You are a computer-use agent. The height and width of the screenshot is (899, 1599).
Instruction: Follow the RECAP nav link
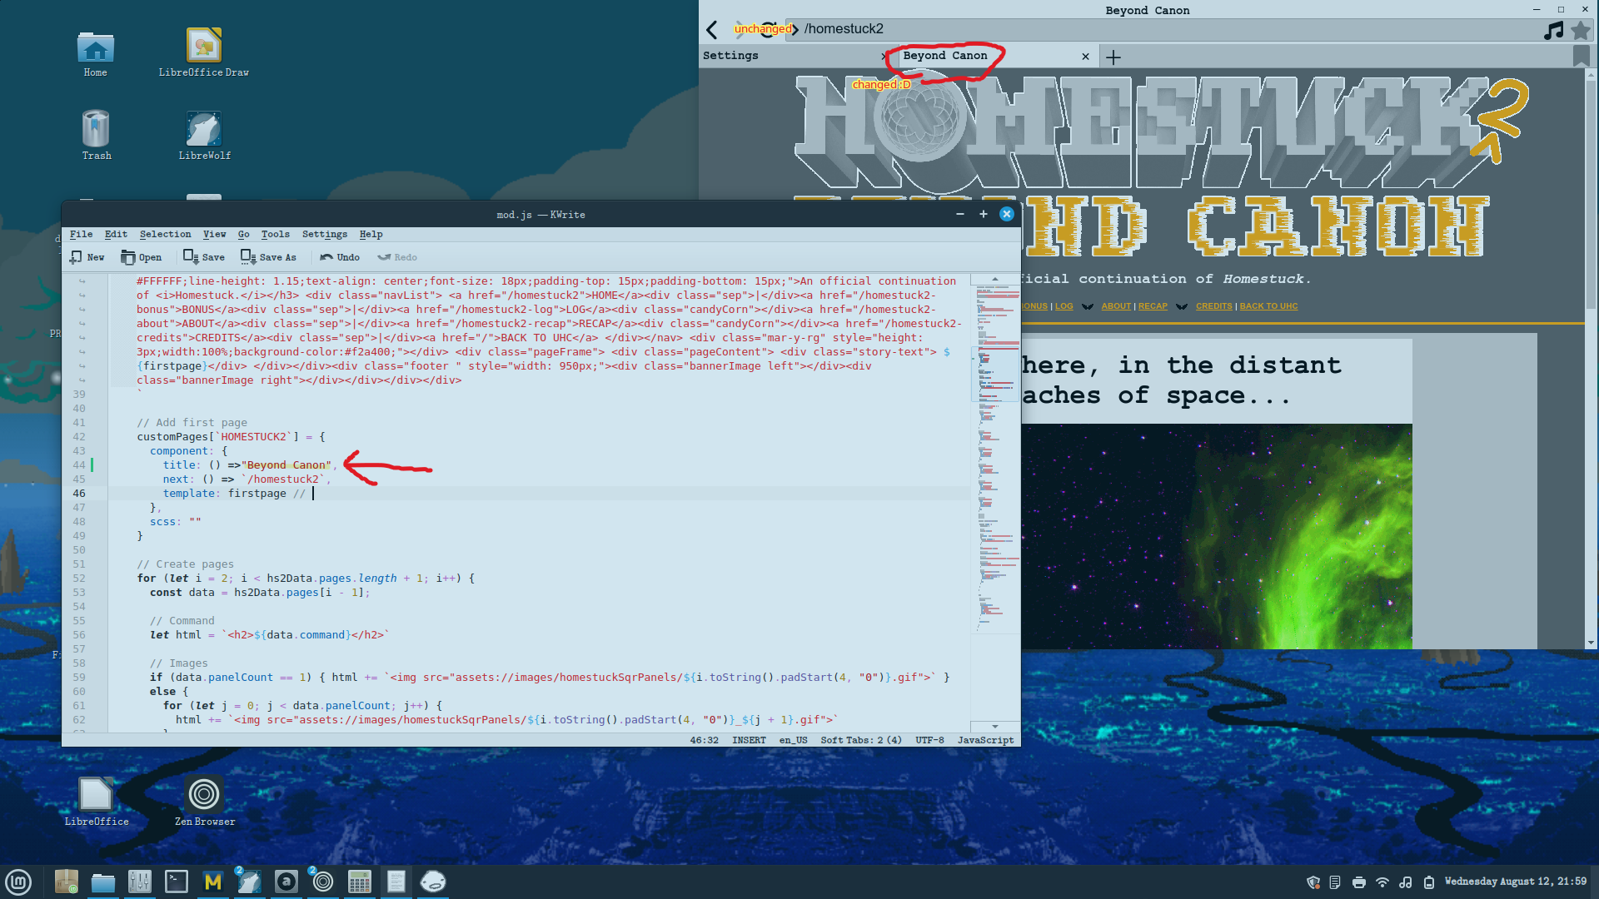1153,306
